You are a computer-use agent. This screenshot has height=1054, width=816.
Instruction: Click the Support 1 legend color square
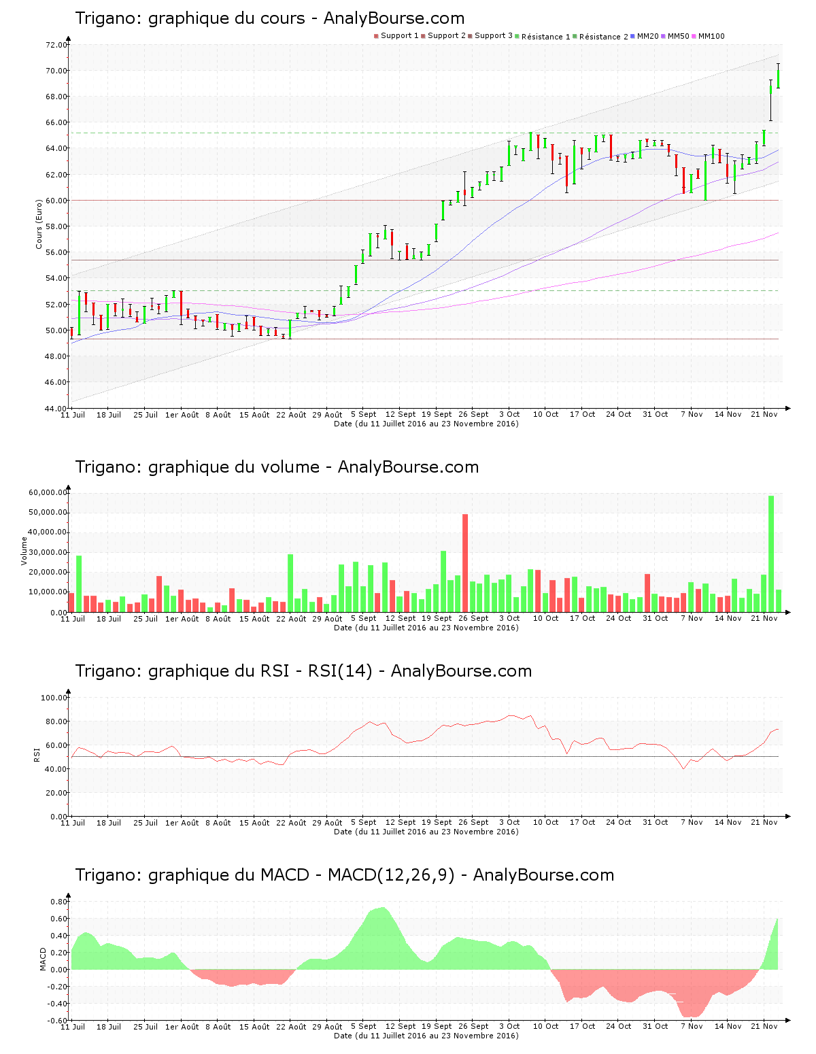pos(376,36)
